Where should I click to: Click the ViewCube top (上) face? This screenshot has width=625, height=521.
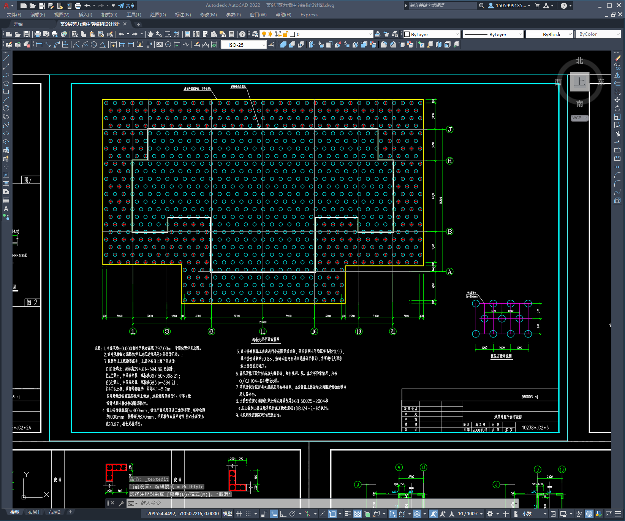[x=579, y=82]
